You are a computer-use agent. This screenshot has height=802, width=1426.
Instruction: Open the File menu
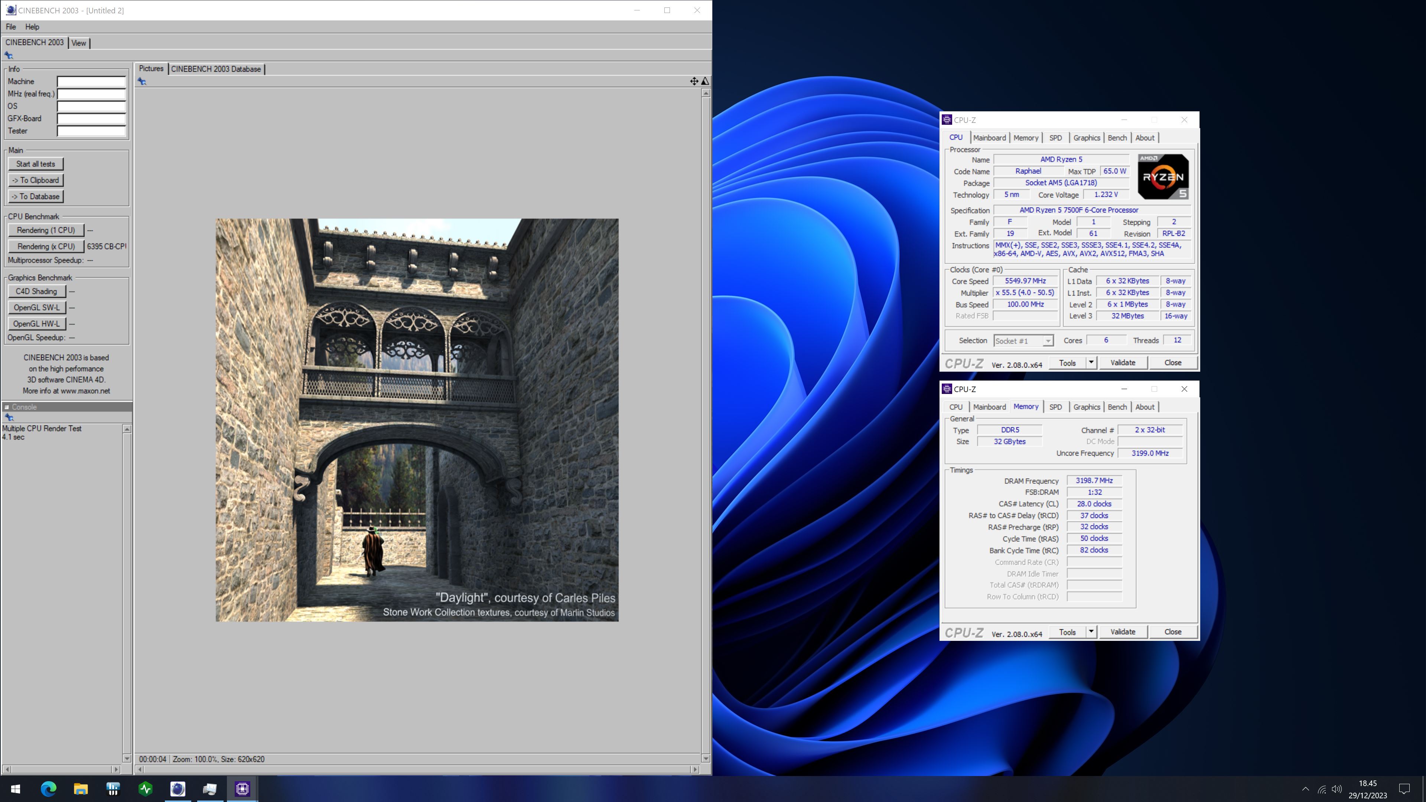point(10,27)
